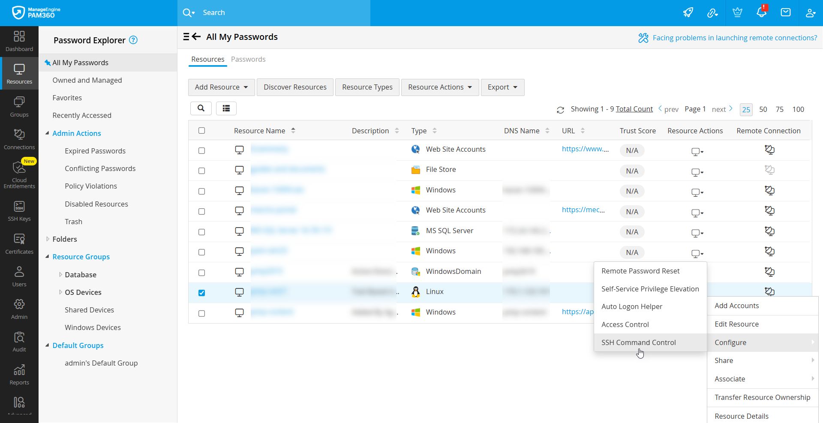Screen dimensions: 823x423
Task: Switch to the Passwords tab
Action: pos(248,59)
